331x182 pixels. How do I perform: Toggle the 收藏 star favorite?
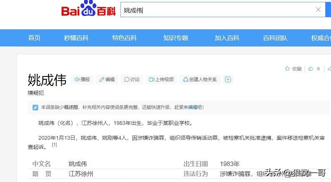(293, 69)
